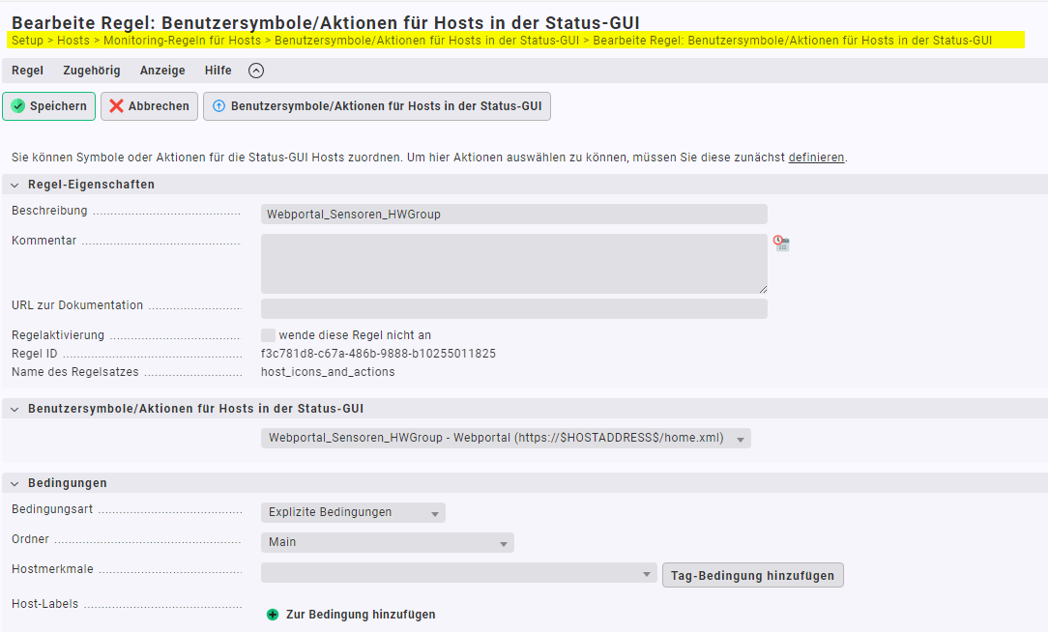The height and width of the screenshot is (632, 1048).
Task: Collapse the menu bar with the circled chevron icon
Action: point(255,71)
